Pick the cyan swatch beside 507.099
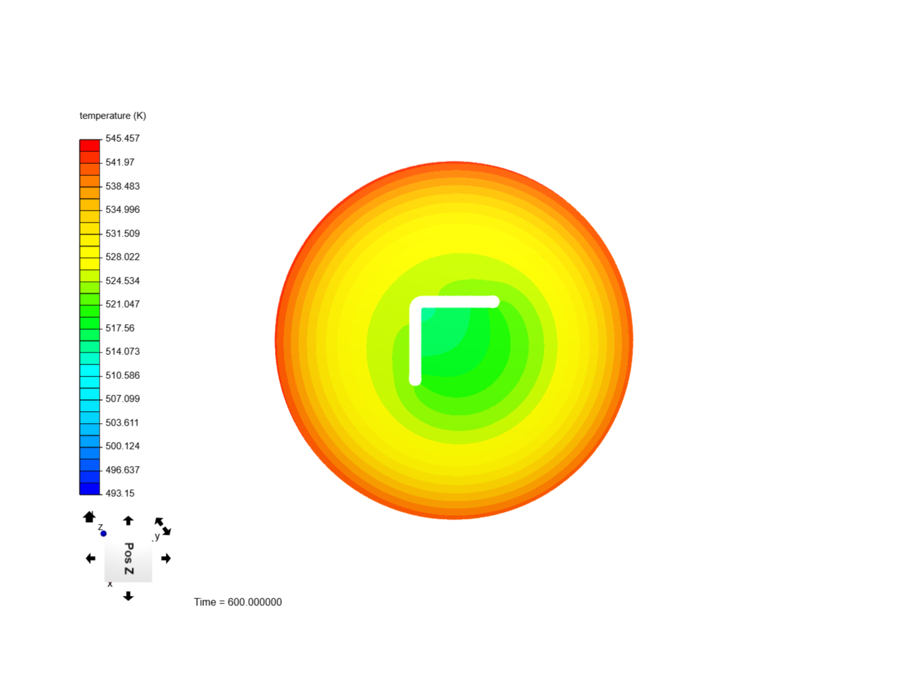Image resolution: width=908 pixels, height=681 pixels. pos(90,394)
